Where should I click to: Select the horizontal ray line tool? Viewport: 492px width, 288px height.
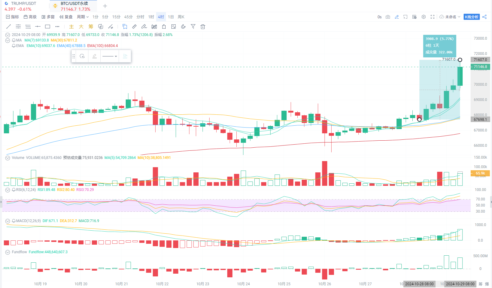[x=38, y=27]
